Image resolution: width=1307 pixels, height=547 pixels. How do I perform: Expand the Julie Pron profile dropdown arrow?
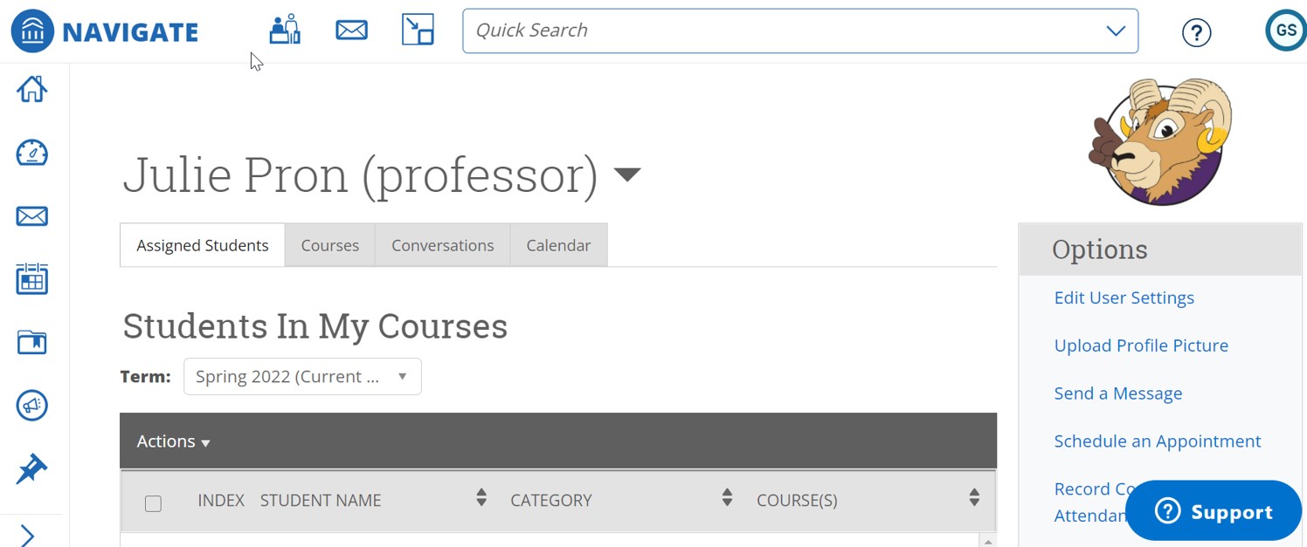[627, 174]
